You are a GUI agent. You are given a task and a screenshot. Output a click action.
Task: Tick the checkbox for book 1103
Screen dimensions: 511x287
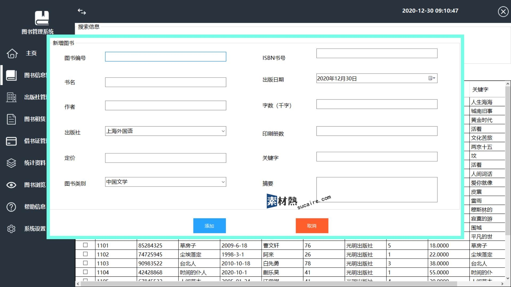click(85, 263)
